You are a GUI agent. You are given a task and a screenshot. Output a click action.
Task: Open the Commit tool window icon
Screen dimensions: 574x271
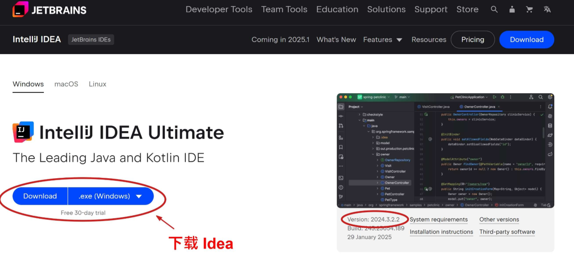click(x=341, y=116)
